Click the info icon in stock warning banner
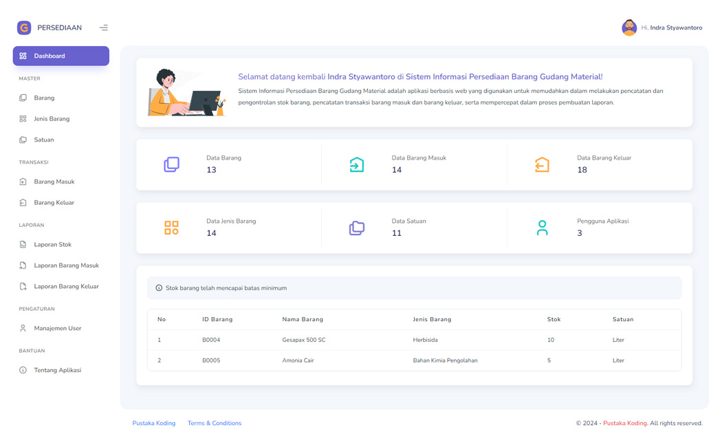722x447 pixels. [x=160, y=287]
